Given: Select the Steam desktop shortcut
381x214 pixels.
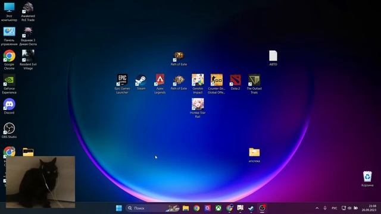Looking at the screenshot, I should point(141,83).
